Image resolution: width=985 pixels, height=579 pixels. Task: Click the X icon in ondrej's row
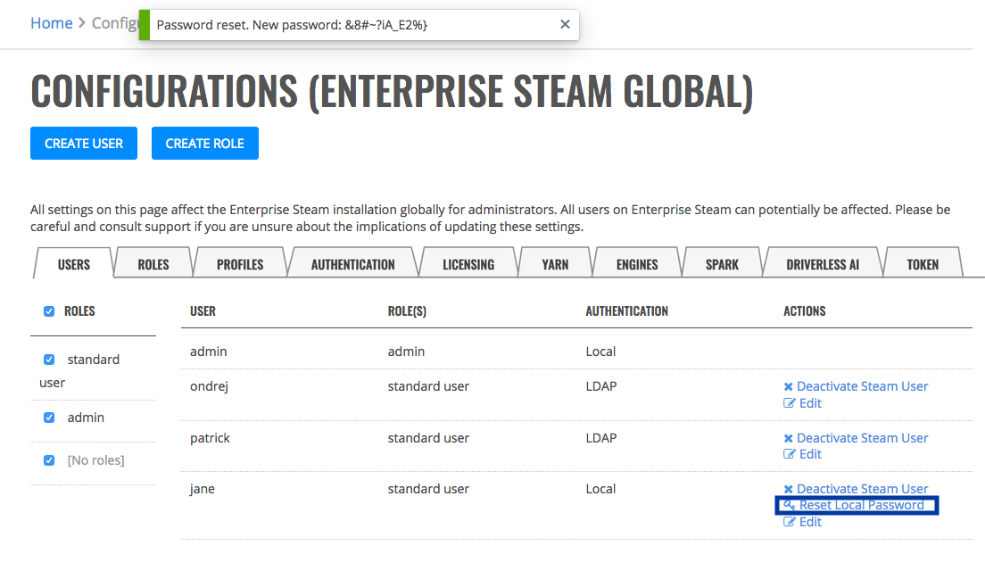789,387
